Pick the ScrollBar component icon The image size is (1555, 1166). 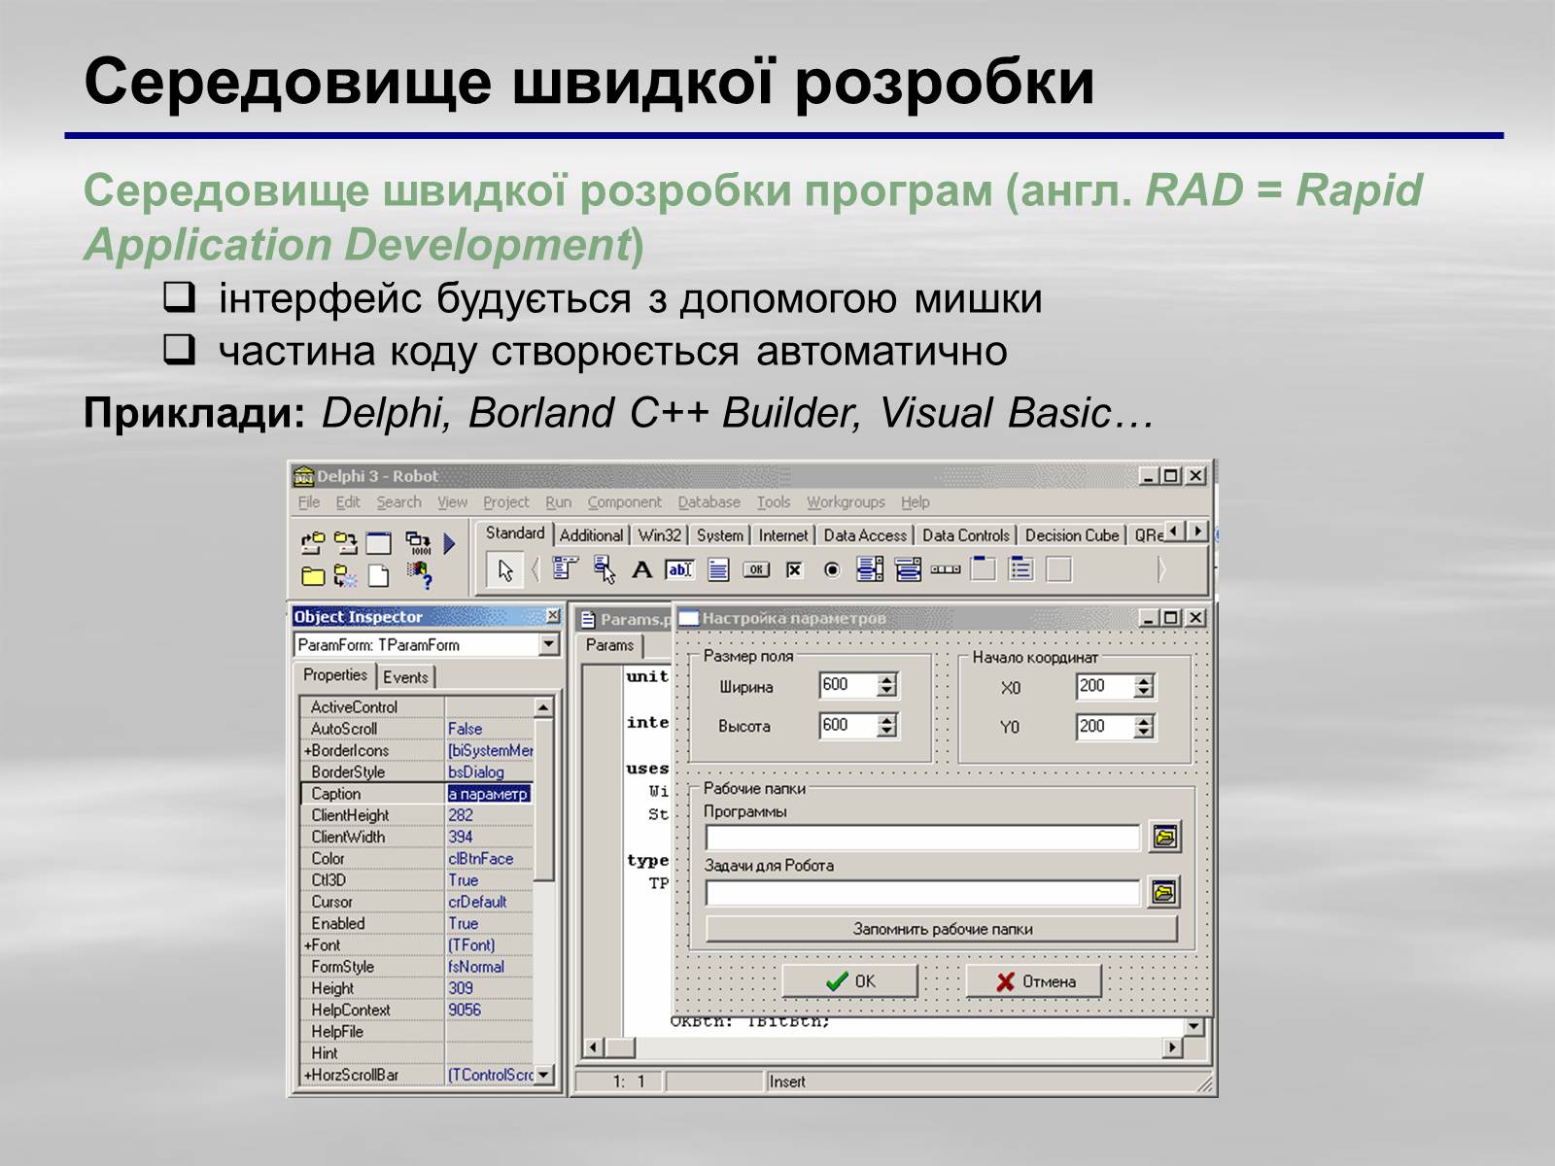946,569
